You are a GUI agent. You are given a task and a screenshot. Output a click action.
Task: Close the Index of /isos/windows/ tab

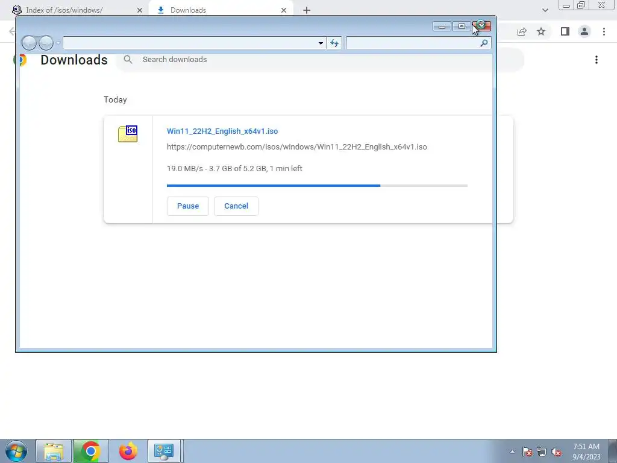coord(140,10)
